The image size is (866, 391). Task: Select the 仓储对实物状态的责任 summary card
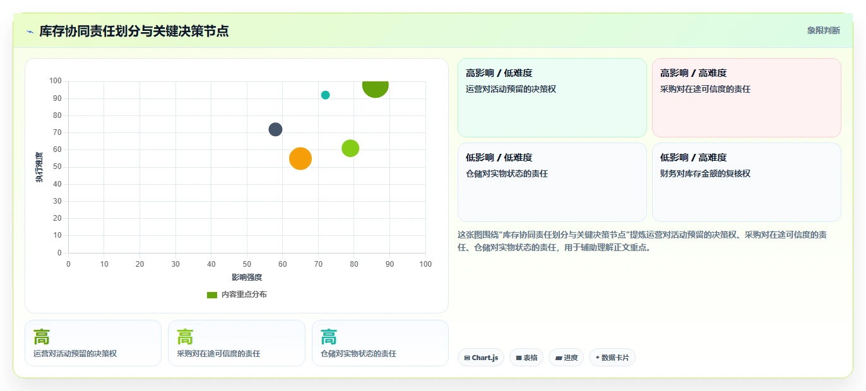click(380, 343)
